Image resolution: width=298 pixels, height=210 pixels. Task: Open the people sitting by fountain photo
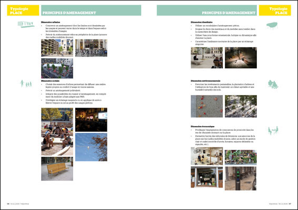coord(57,132)
